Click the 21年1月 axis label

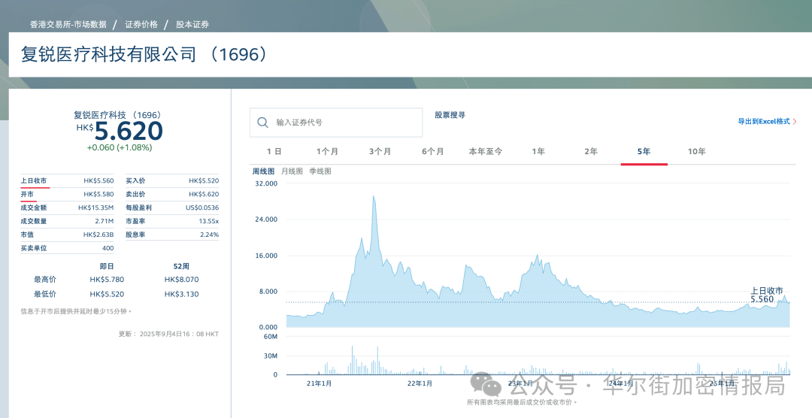pyautogui.click(x=319, y=384)
